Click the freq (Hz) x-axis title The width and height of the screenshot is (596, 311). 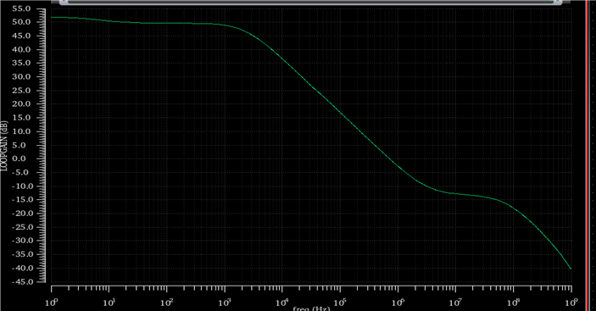pos(311,308)
